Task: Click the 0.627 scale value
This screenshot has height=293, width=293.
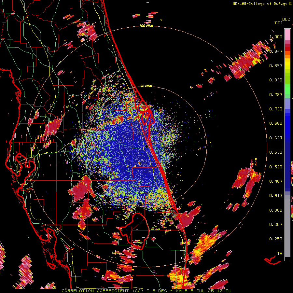Action: pos(276,138)
